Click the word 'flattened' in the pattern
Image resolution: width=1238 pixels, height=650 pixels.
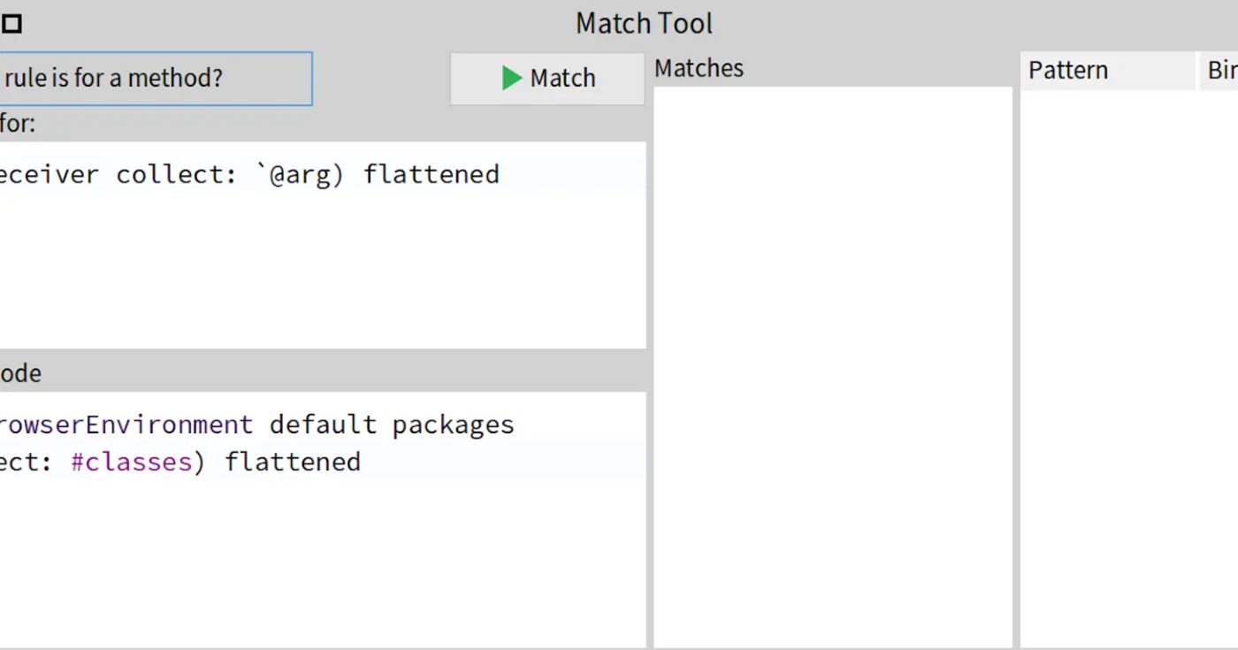(431, 173)
